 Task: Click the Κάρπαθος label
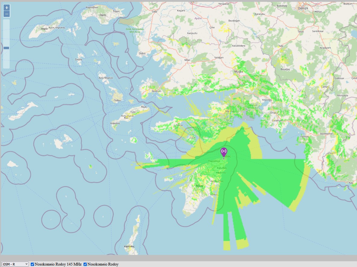[x=129, y=246]
